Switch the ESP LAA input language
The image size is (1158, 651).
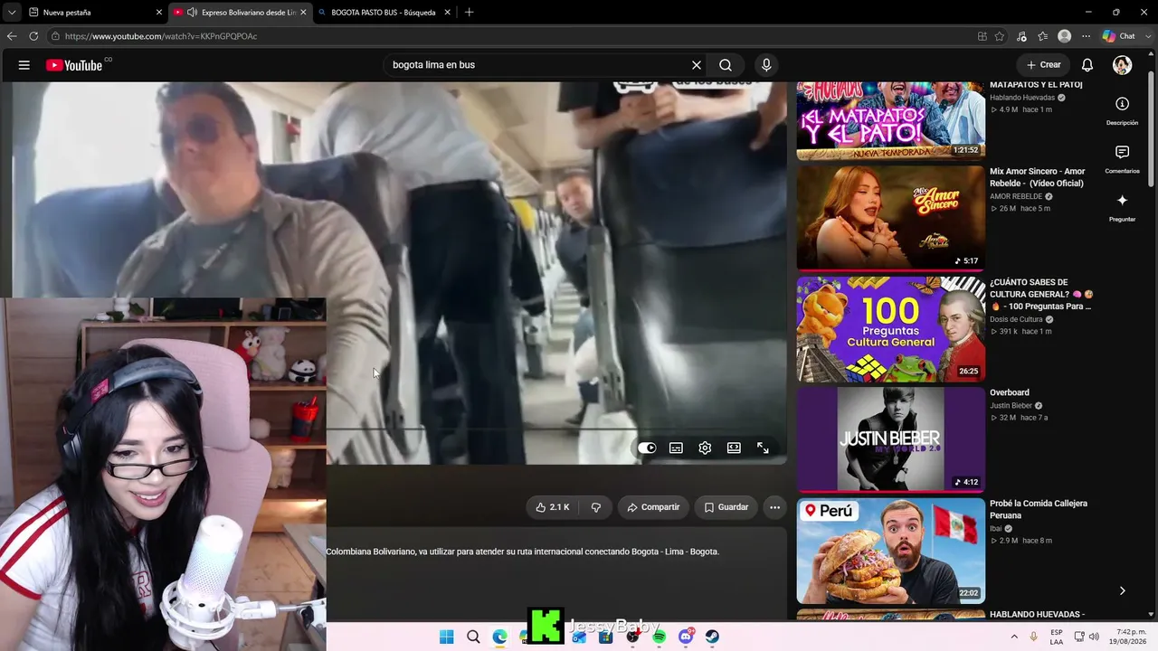tap(1057, 637)
